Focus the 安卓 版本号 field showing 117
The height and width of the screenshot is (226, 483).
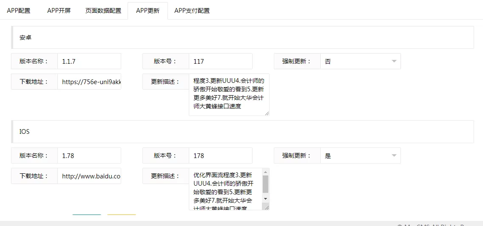tap(220, 61)
